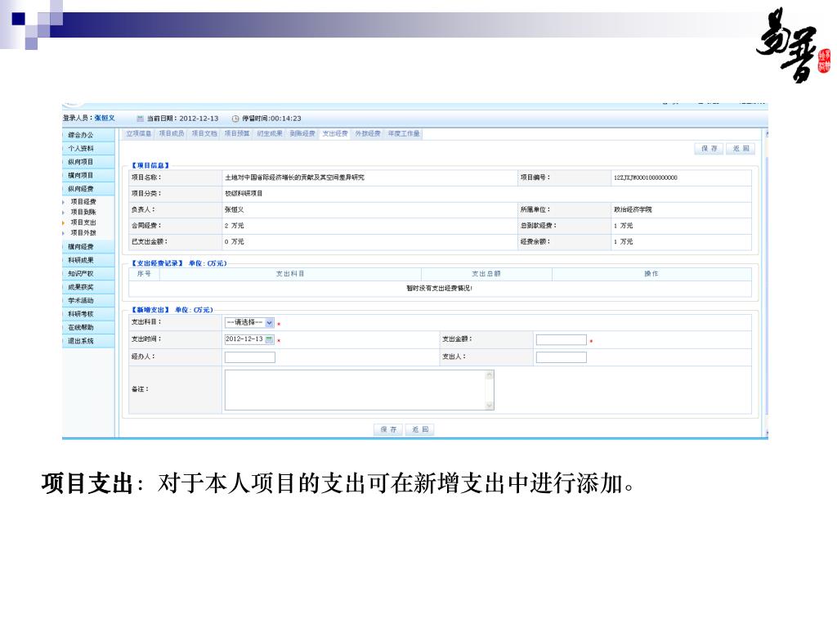Click the 序号 column header
This screenshot has width=837, height=628.
tap(144, 274)
